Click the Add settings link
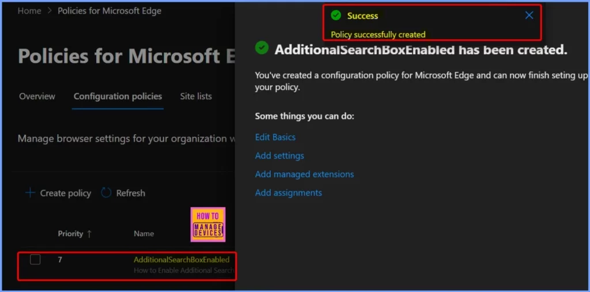This screenshot has width=590, height=292. coord(279,156)
